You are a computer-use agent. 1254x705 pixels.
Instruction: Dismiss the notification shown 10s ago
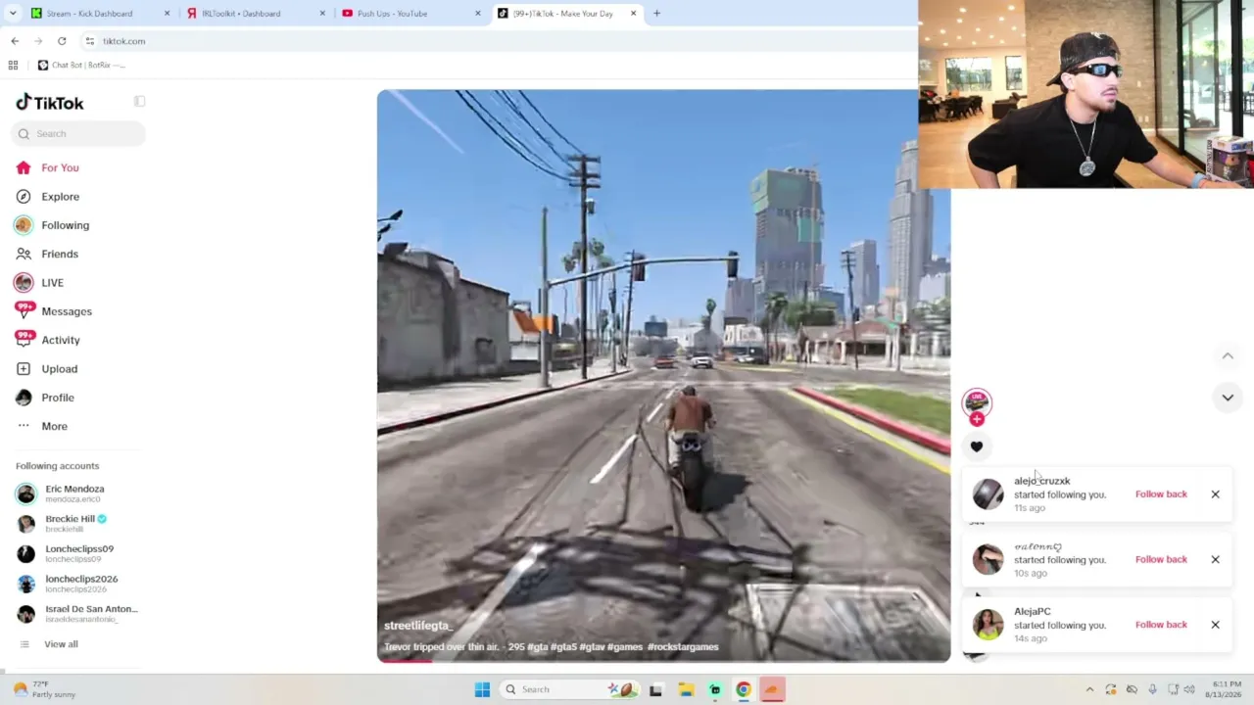1215,560
